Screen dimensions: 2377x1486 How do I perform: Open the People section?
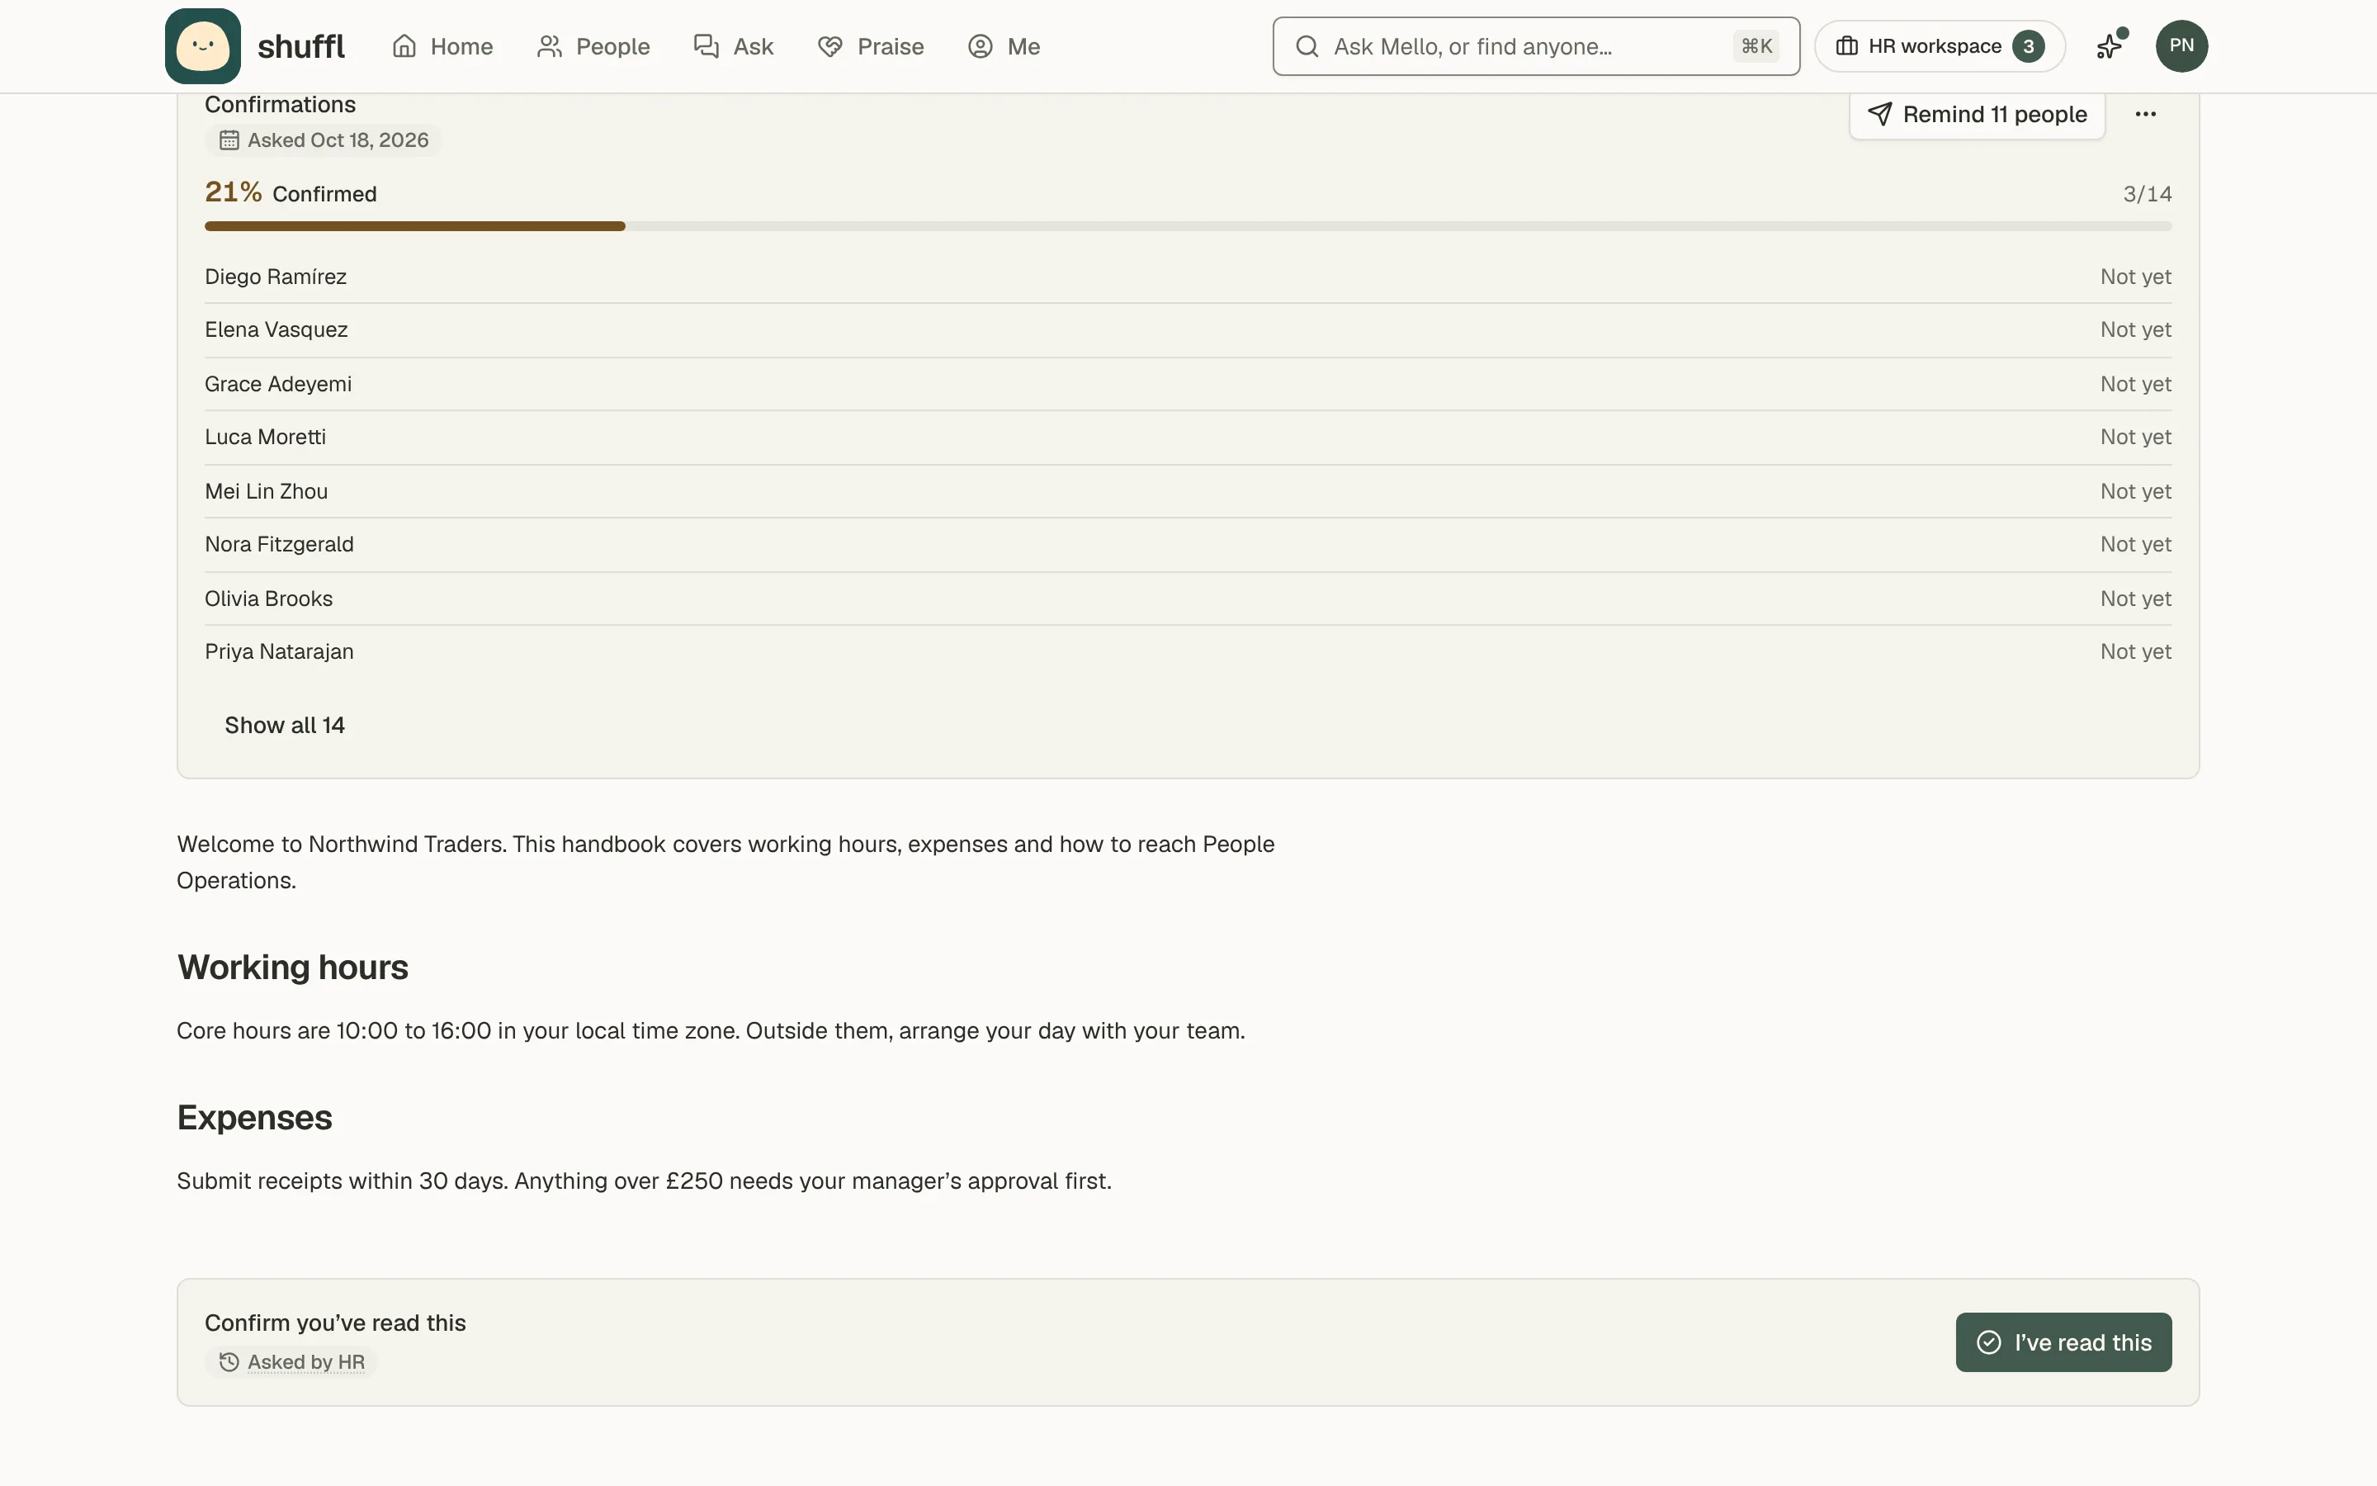(x=593, y=46)
